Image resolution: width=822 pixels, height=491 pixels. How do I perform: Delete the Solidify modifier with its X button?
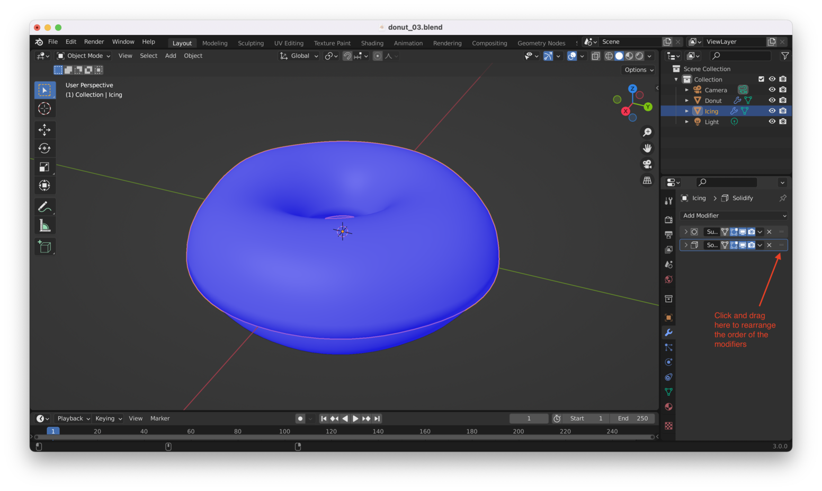(x=769, y=245)
